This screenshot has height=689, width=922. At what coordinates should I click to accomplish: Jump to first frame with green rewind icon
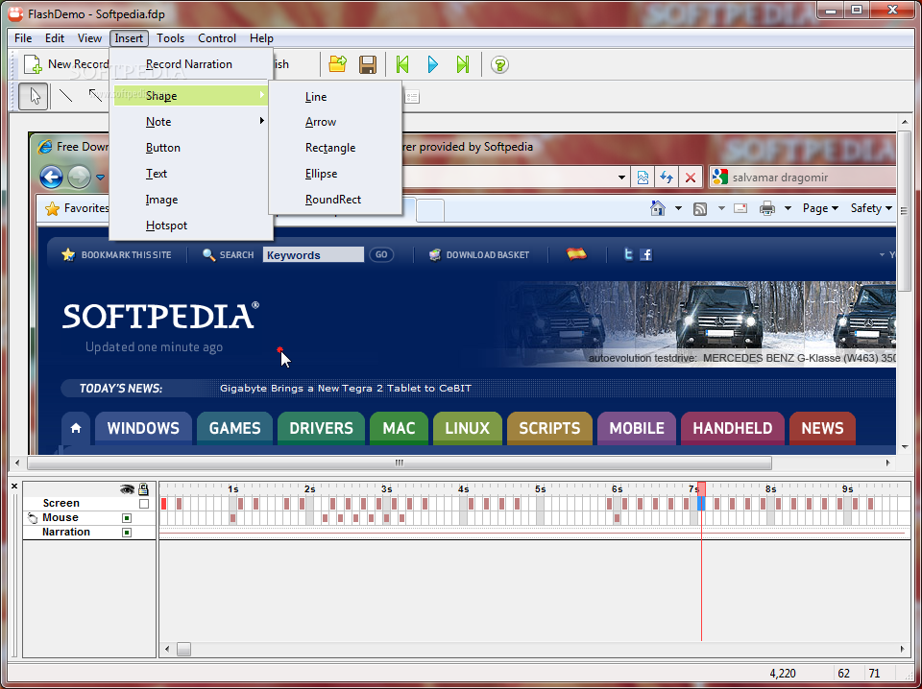point(402,64)
